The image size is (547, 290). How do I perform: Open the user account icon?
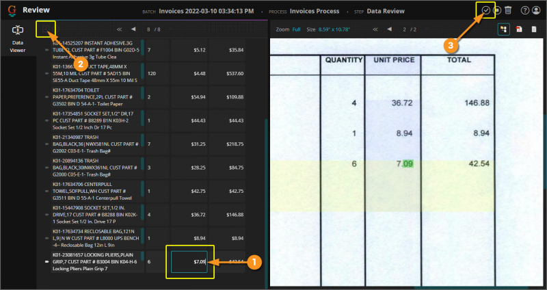(536, 10)
